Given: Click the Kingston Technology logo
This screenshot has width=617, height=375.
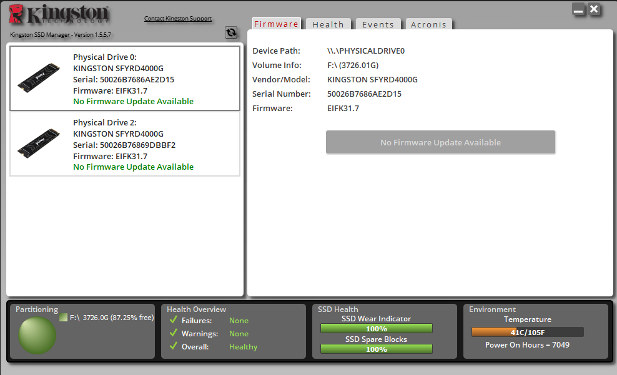Looking at the screenshot, I should point(60,16).
